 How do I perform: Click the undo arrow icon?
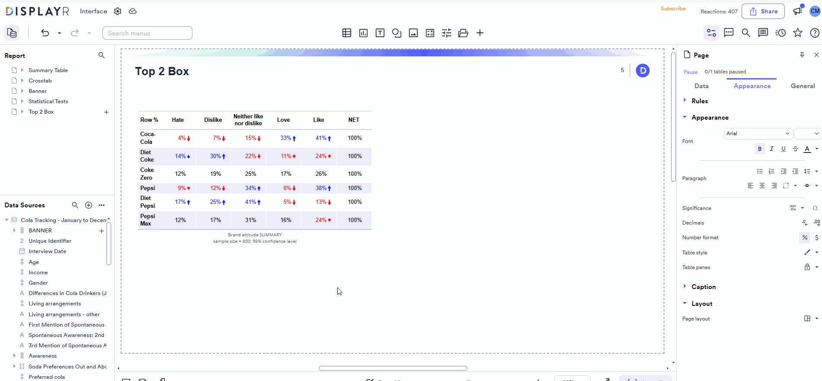pos(45,33)
